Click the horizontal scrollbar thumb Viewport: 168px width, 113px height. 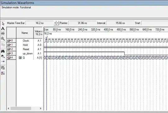click(21, 108)
